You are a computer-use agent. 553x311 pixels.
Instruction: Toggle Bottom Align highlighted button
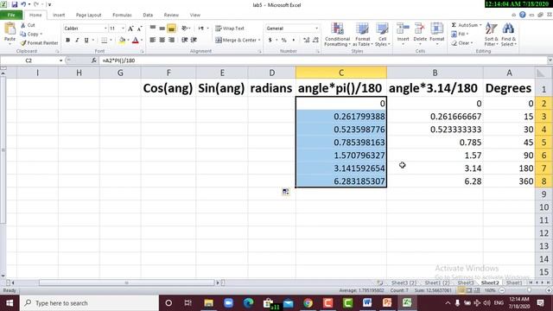coord(171,28)
